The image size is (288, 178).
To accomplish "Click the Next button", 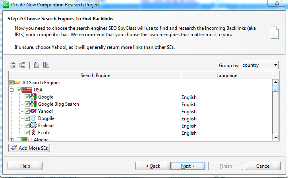I will [x=188, y=166].
